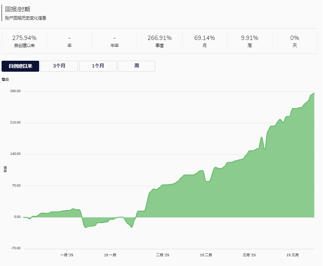The image size is (323, 266).
Task: Click the 每日 chart label
Action: pos(5,80)
